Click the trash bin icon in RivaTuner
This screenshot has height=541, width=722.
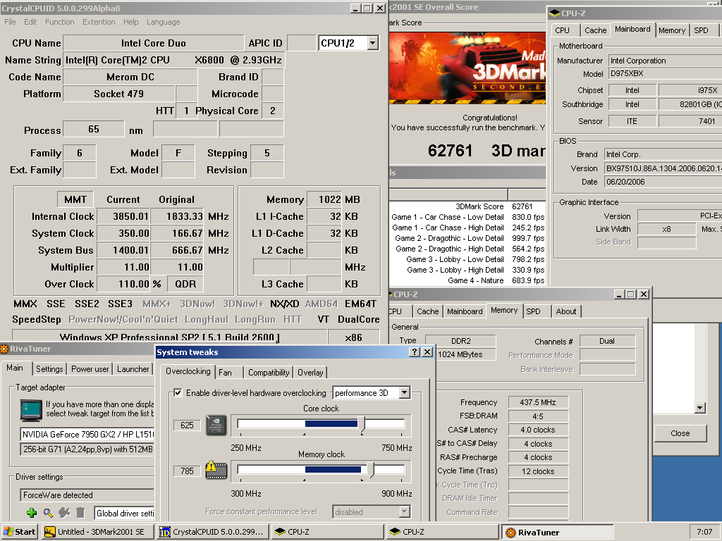(x=80, y=513)
